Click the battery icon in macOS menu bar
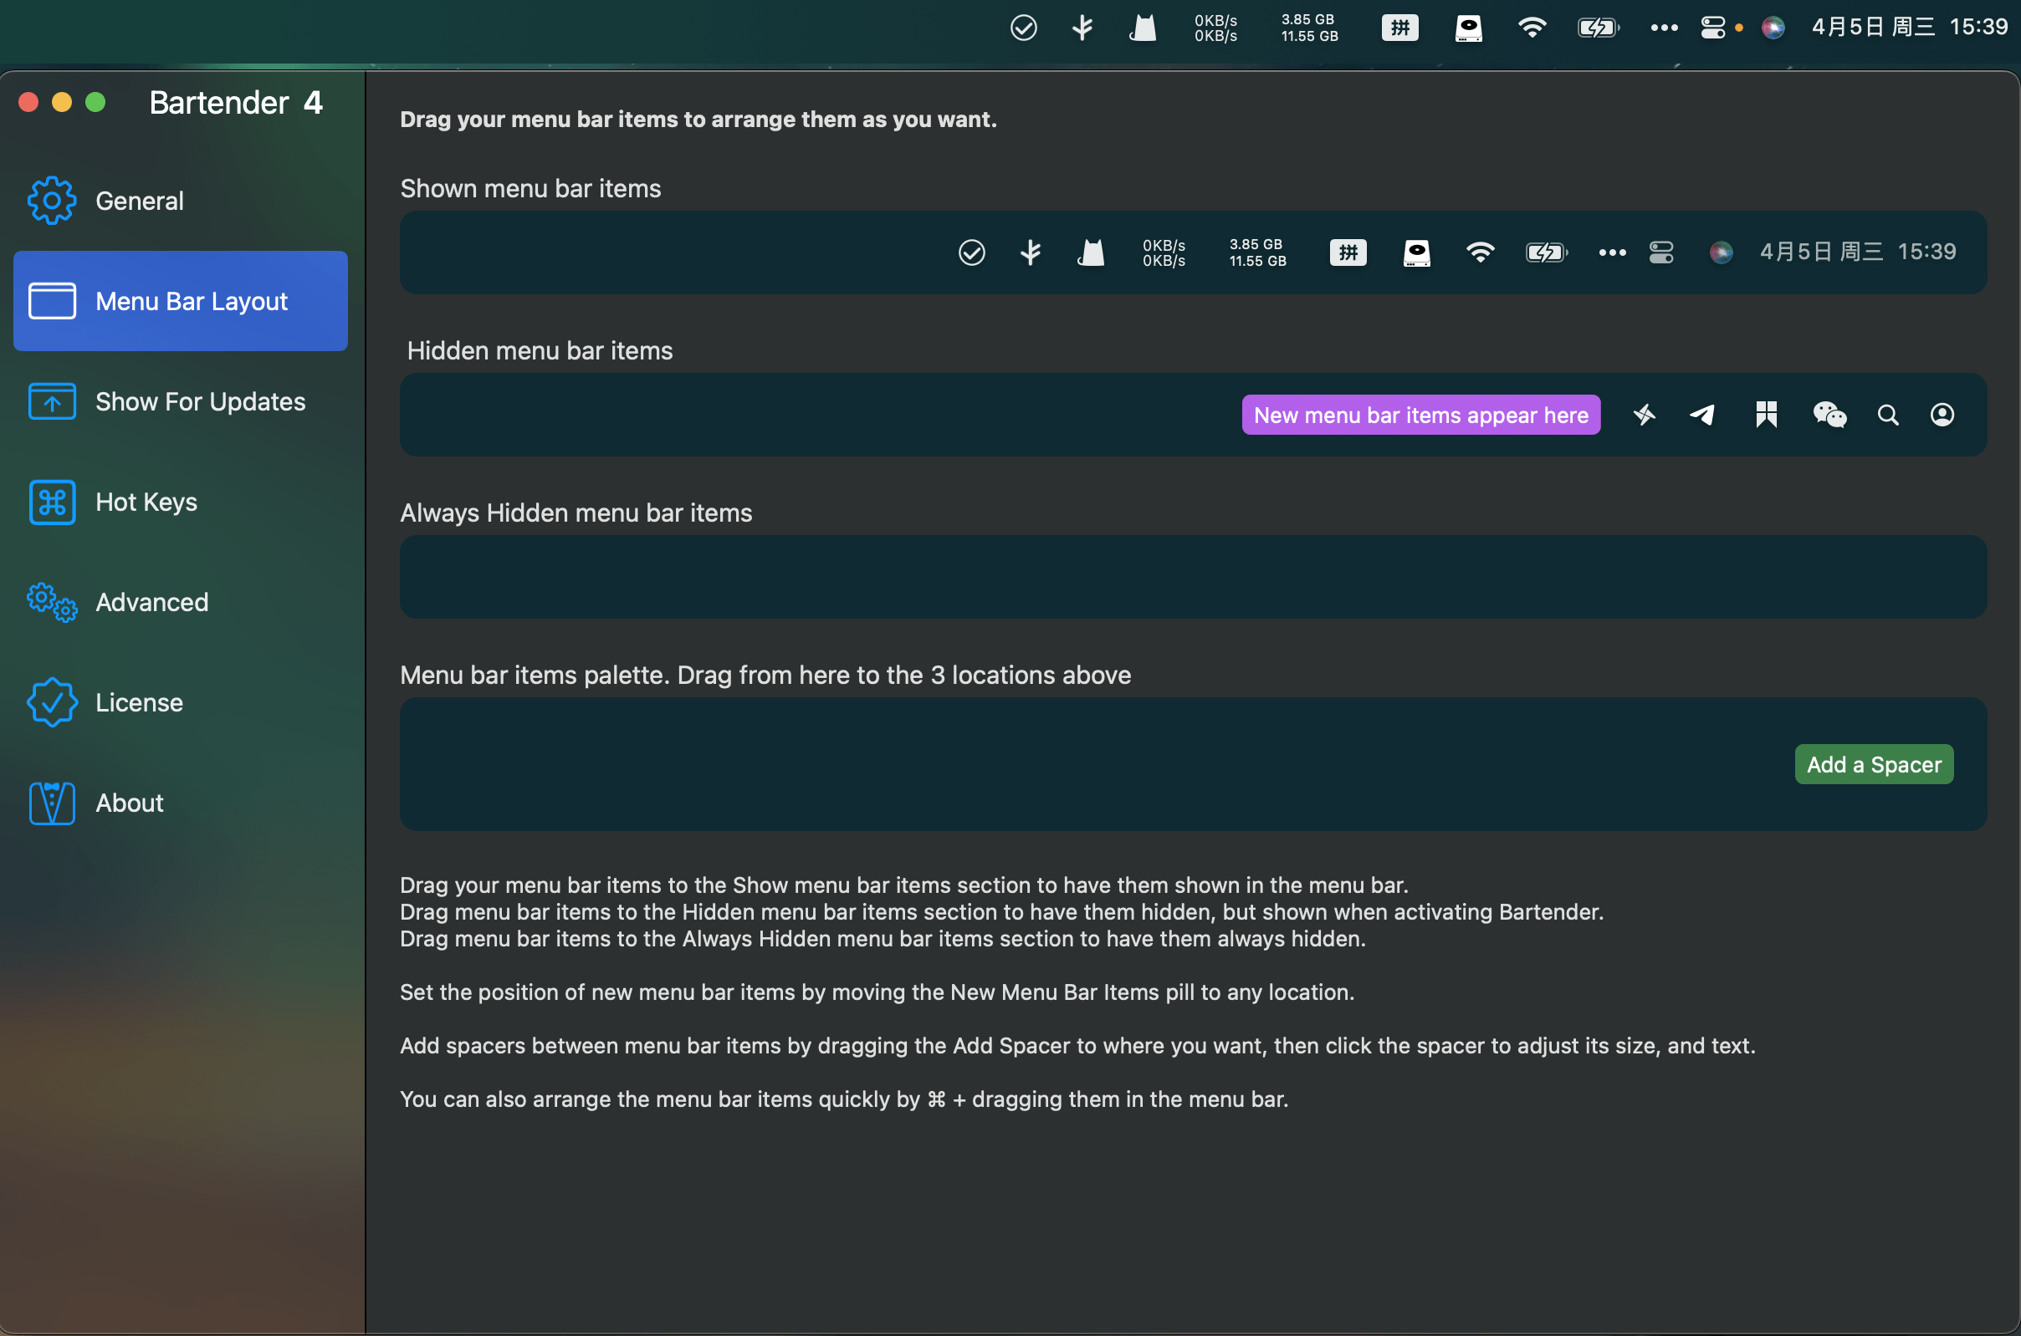The height and width of the screenshot is (1336, 2021). [x=1599, y=28]
